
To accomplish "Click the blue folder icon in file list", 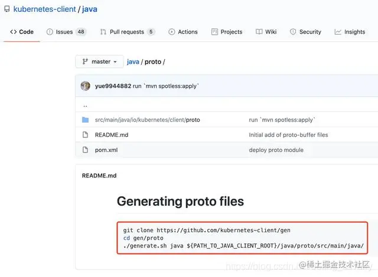I will [x=85, y=120].
